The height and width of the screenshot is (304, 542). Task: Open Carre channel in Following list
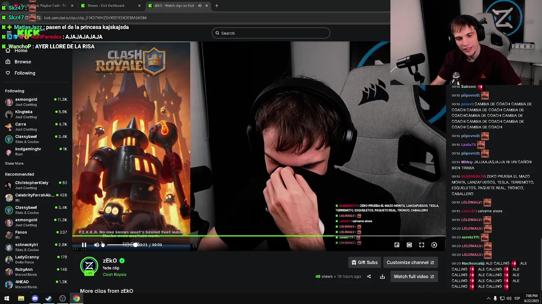tap(36, 127)
